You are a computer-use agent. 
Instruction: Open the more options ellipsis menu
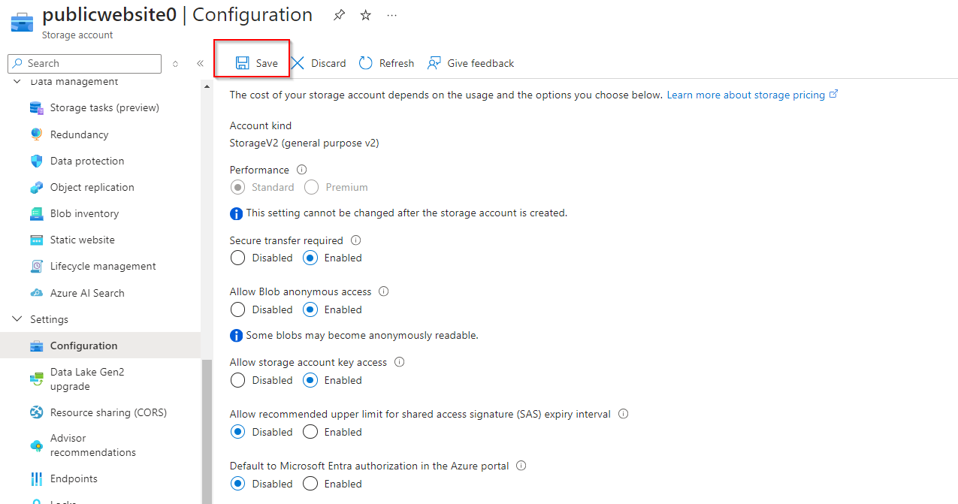[391, 16]
